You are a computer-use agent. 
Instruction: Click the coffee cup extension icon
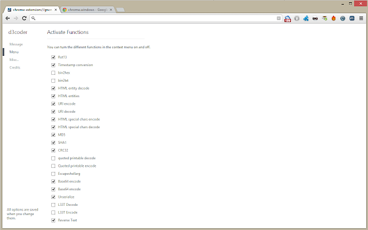point(324,18)
